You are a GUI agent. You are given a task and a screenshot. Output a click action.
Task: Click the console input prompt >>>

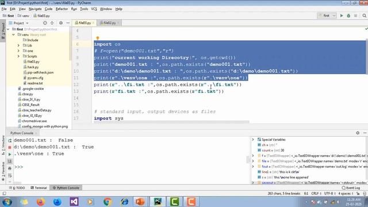click(x=18, y=167)
